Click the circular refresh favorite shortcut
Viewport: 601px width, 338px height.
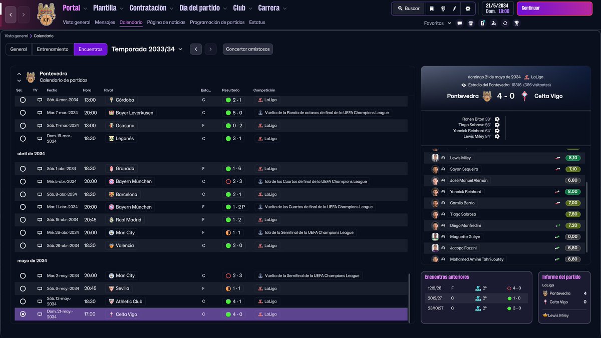click(505, 23)
